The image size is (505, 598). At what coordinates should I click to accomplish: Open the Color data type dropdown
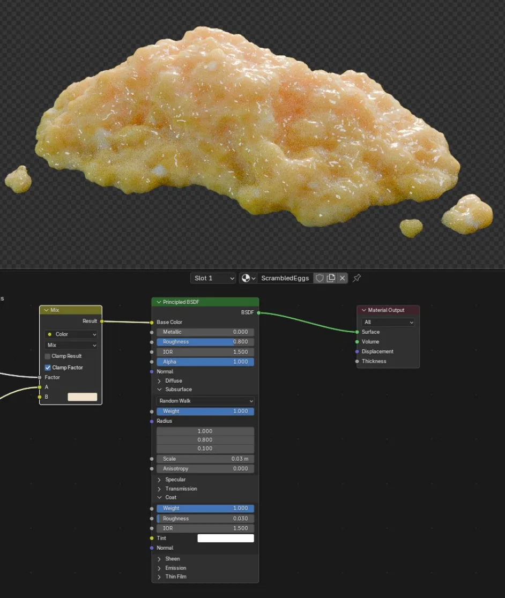(x=71, y=334)
